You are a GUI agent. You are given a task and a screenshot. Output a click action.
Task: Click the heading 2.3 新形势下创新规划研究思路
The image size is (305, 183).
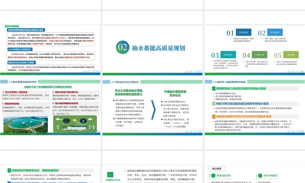point(230,82)
